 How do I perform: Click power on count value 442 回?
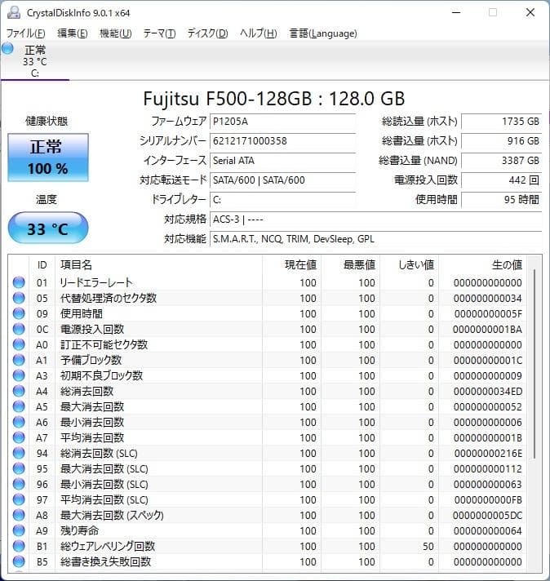(502, 180)
